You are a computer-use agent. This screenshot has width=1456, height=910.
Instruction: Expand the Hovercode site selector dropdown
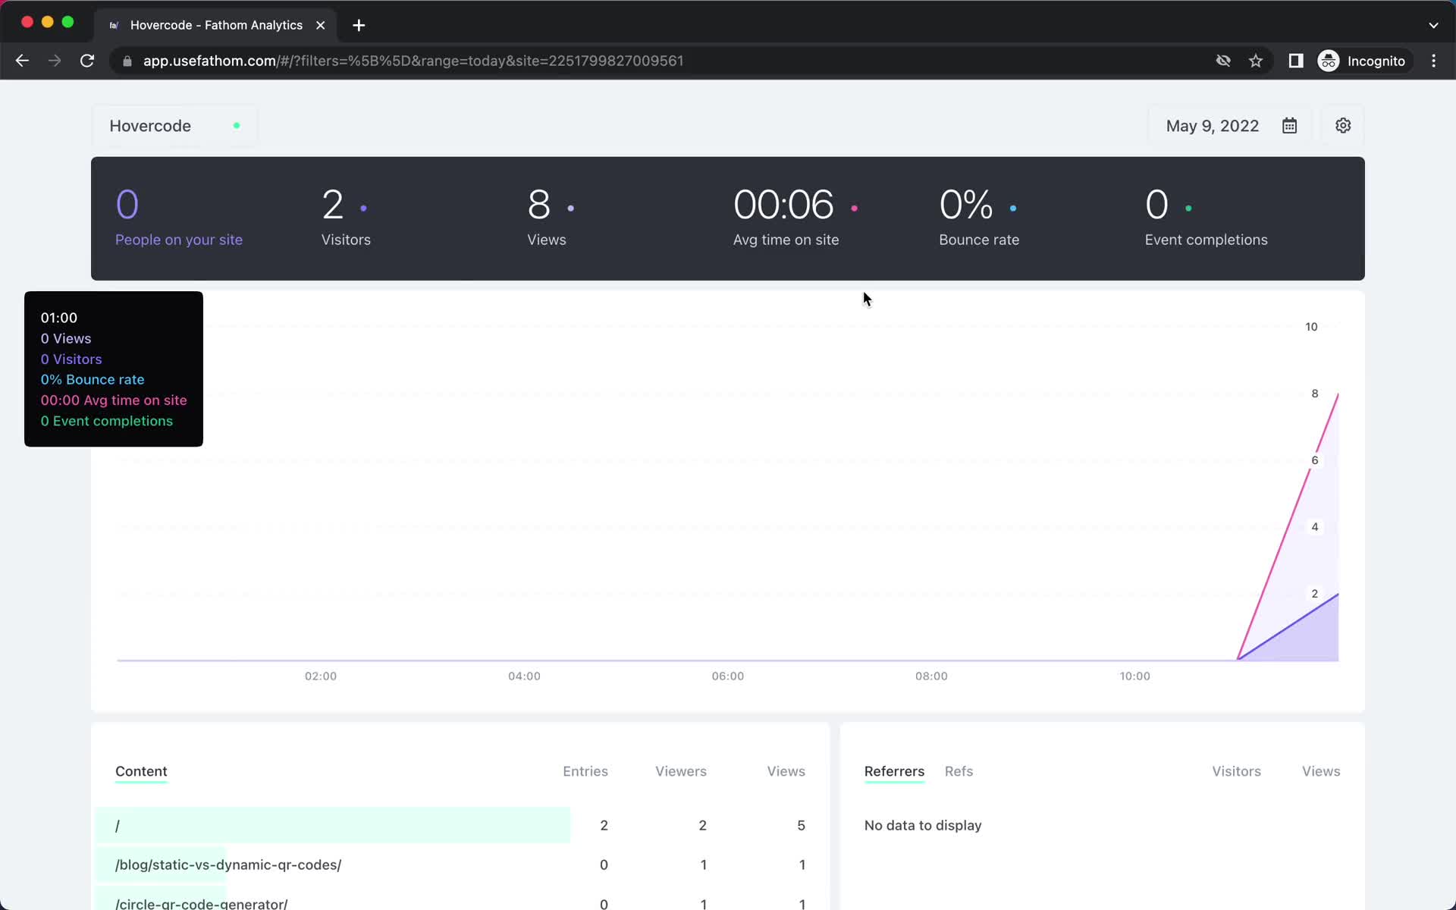point(173,126)
